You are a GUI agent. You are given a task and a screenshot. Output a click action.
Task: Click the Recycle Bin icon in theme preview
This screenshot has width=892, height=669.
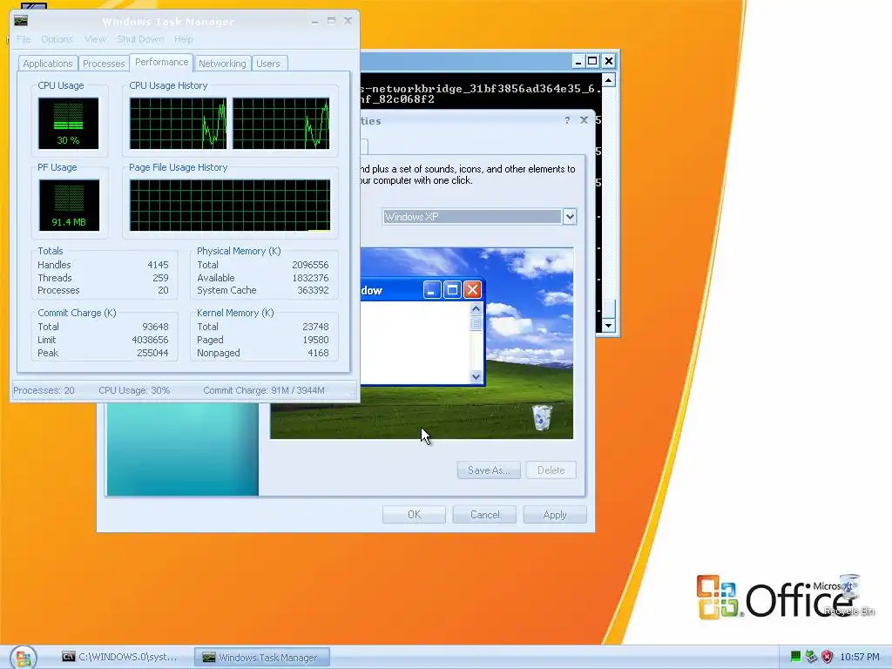(542, 417)
